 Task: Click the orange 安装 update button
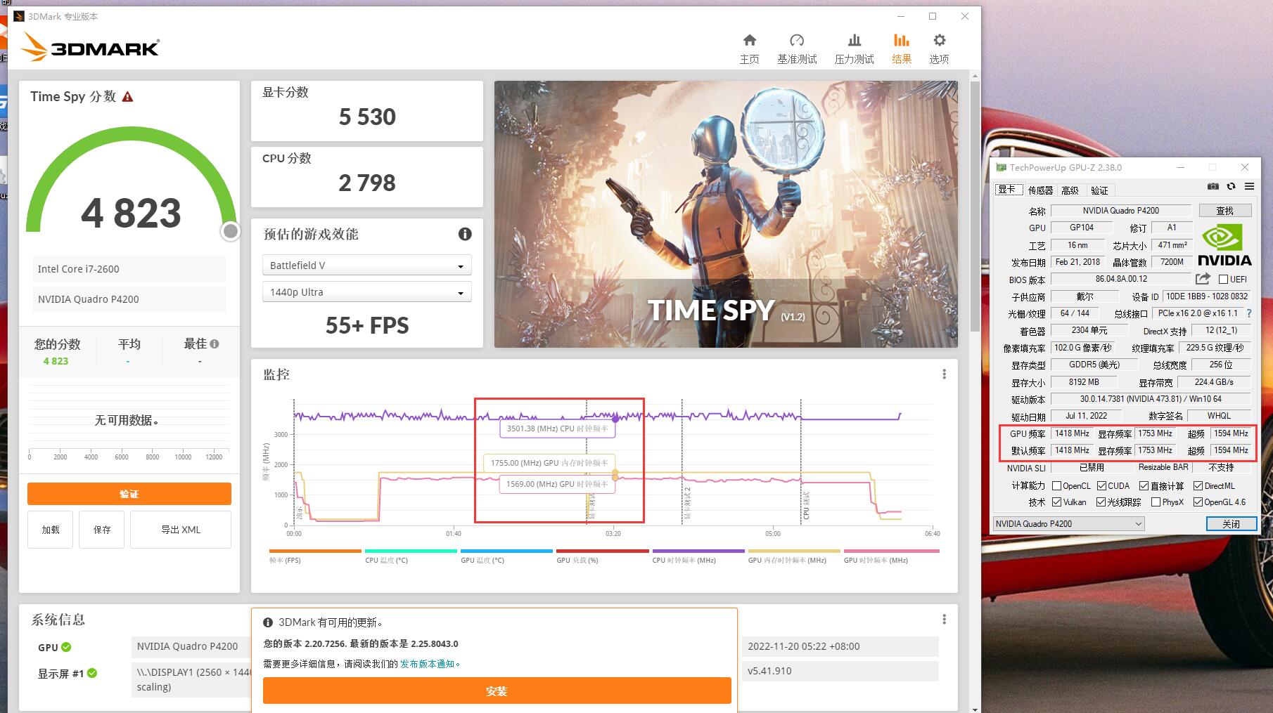497,691
